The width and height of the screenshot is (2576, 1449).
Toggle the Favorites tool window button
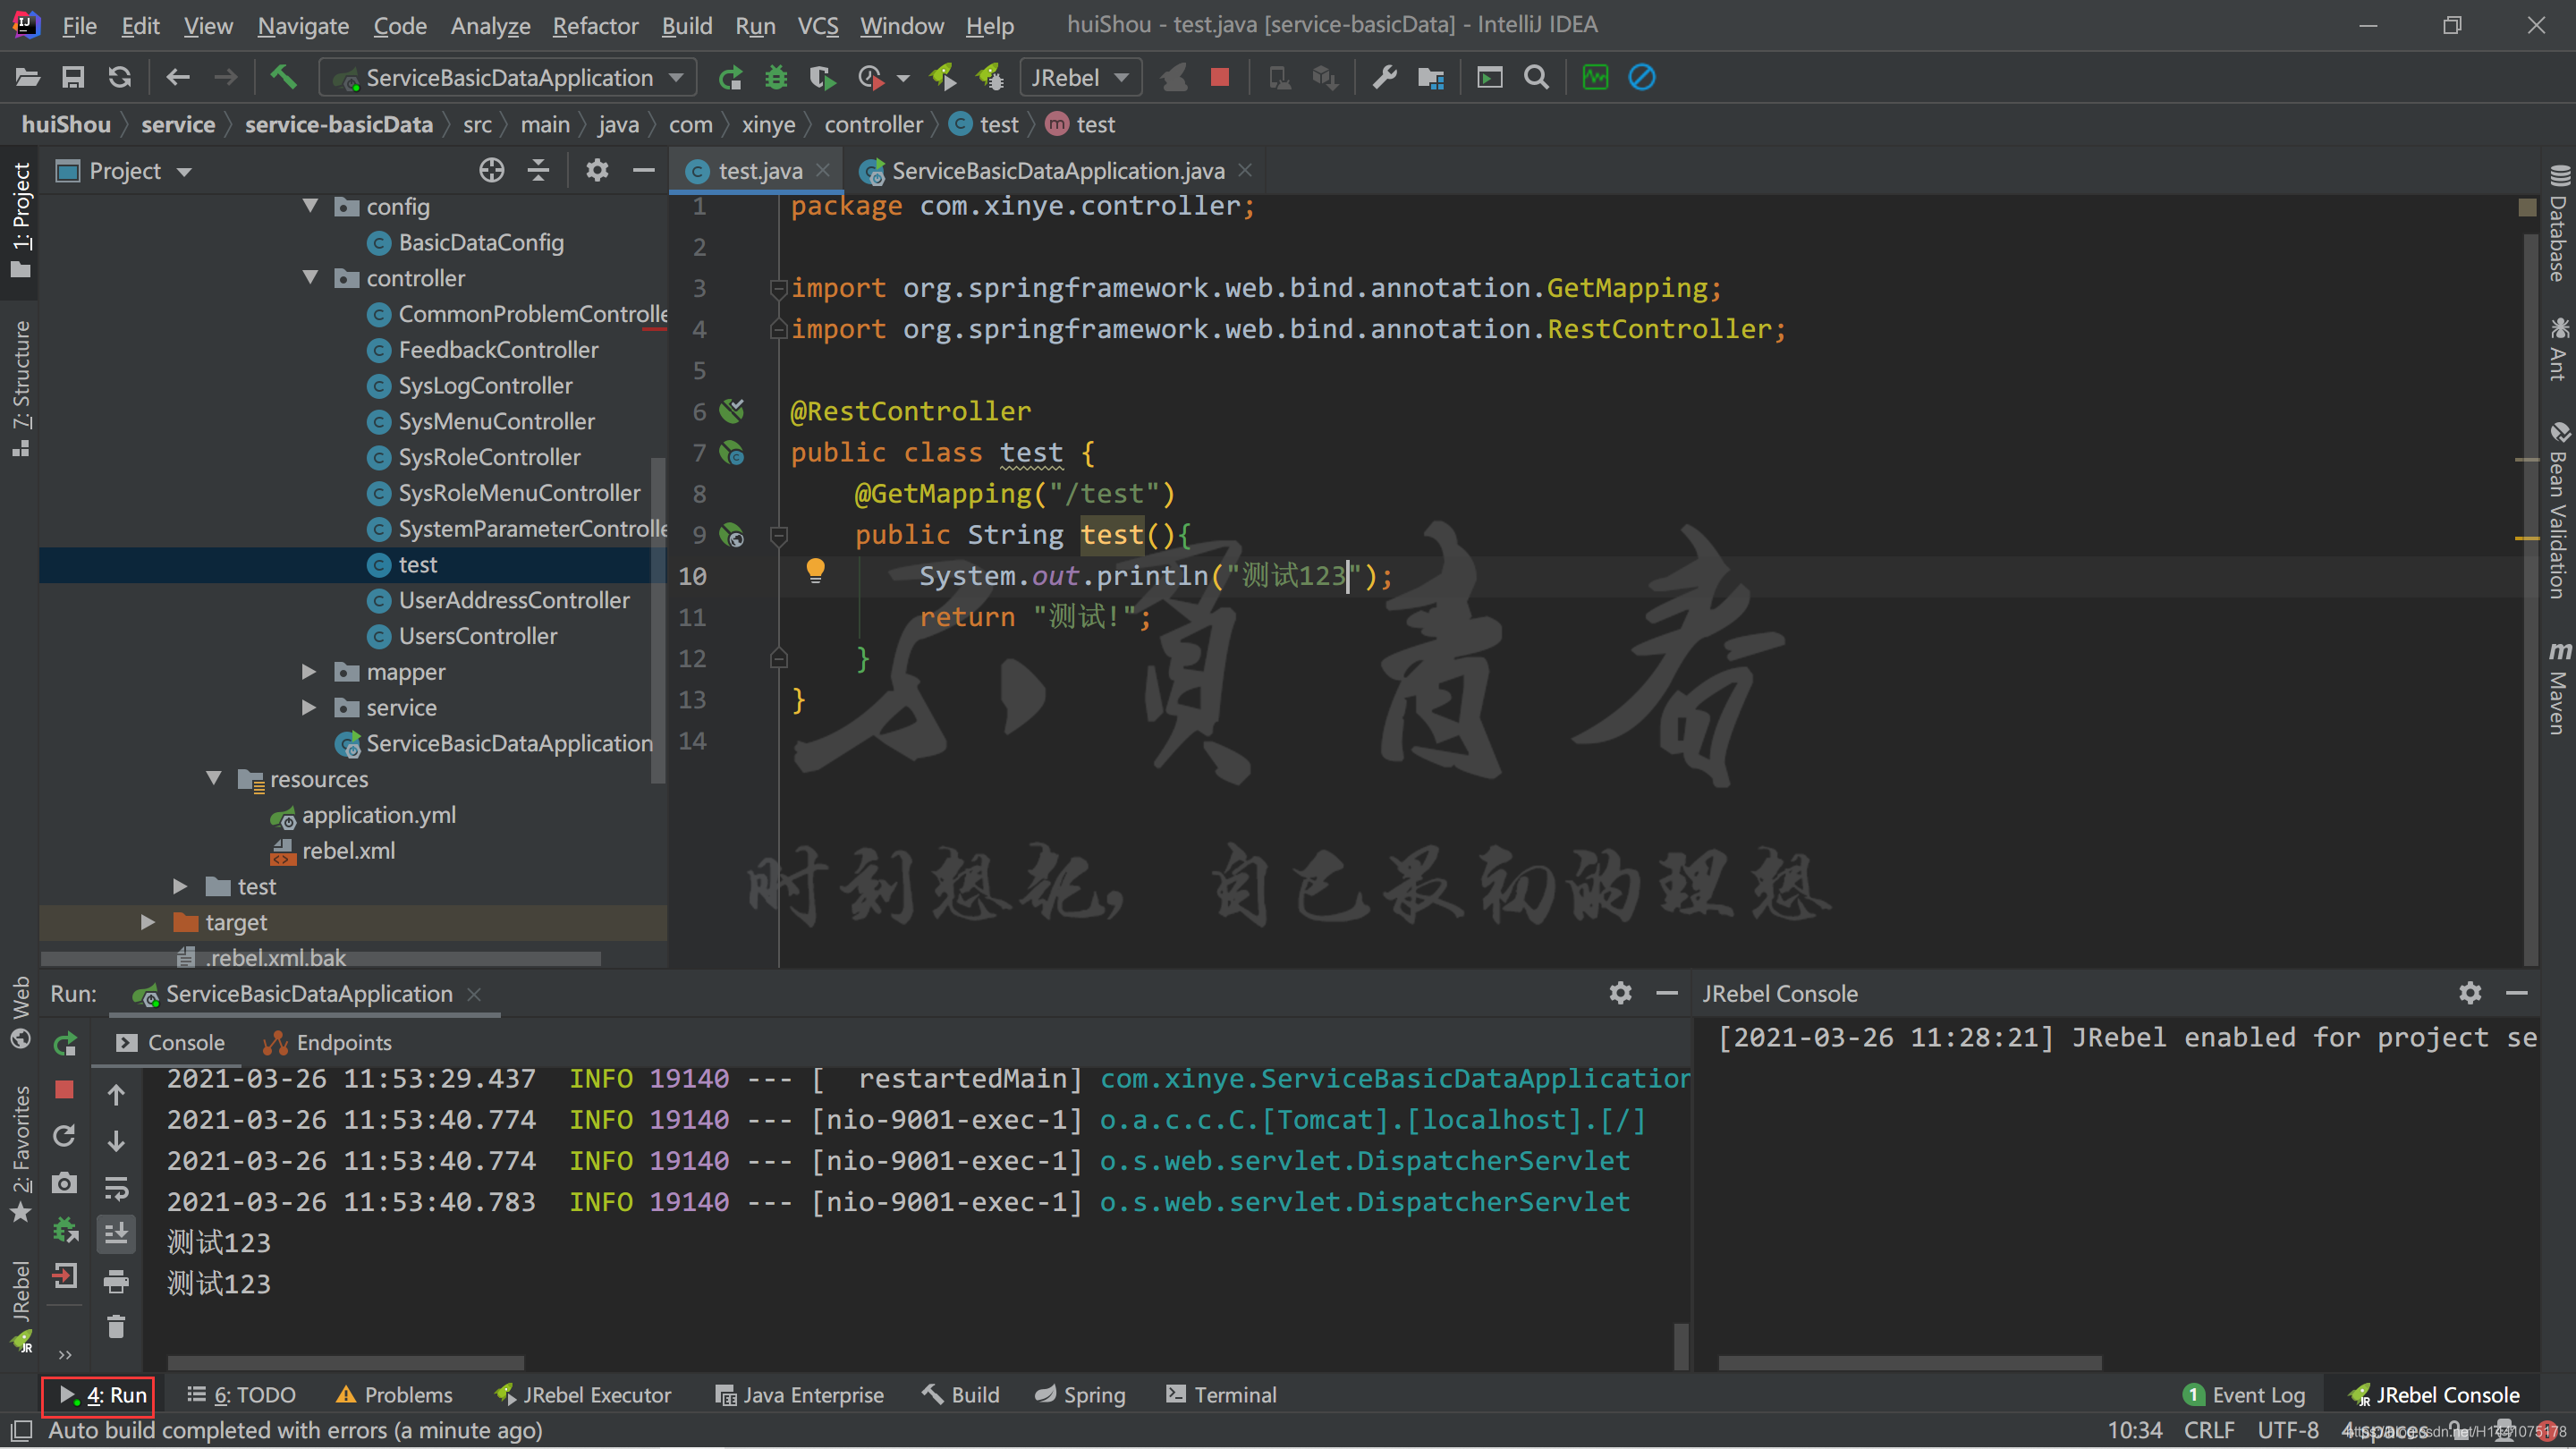point(20,1153)
